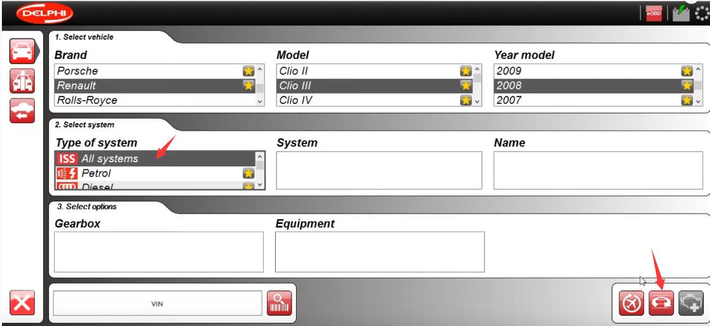710x326 pixels.
Task: Click the VIN barcode search icon
Action: pos(280,303)
